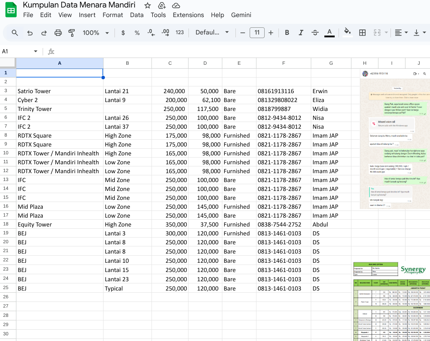
Task: Increase font size with plus button
Action: (x=271, y=33)
